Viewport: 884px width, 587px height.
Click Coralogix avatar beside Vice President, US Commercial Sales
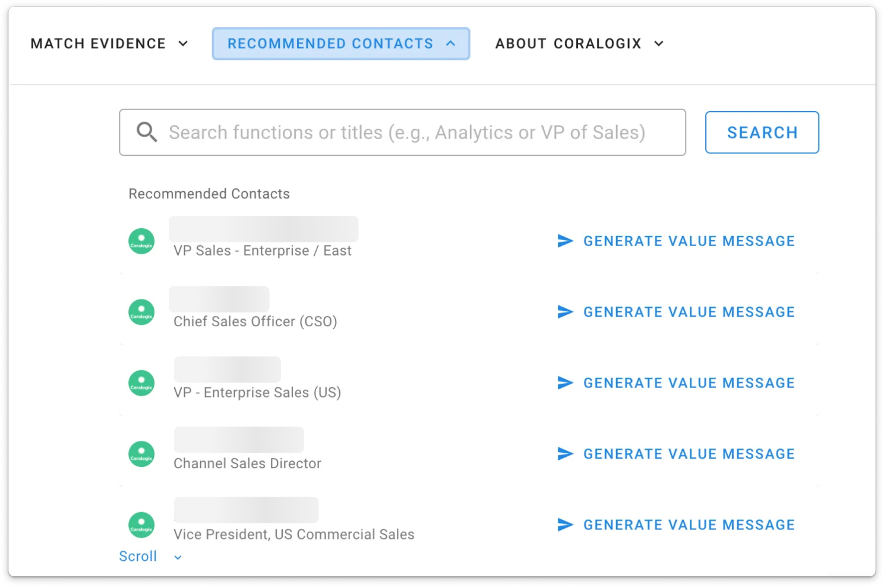tap(141, 525)
